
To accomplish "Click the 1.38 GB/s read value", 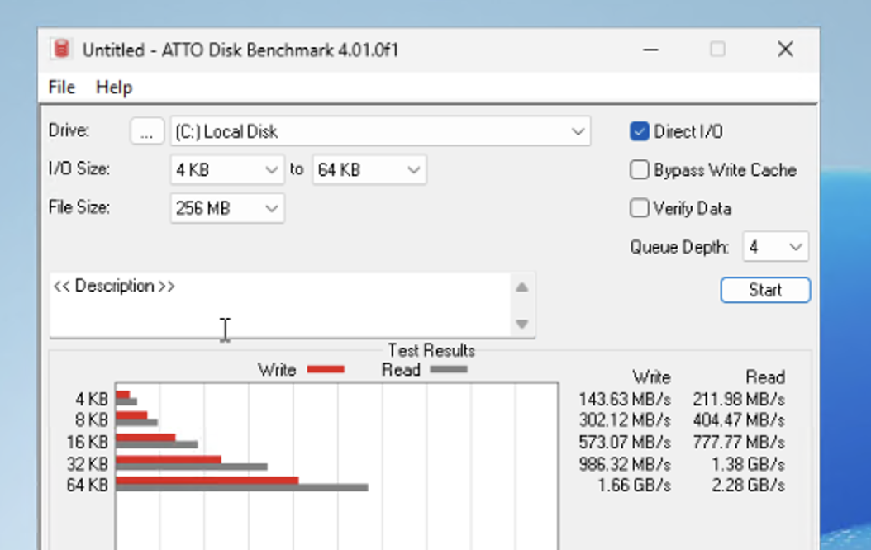I will pos(748,464).
